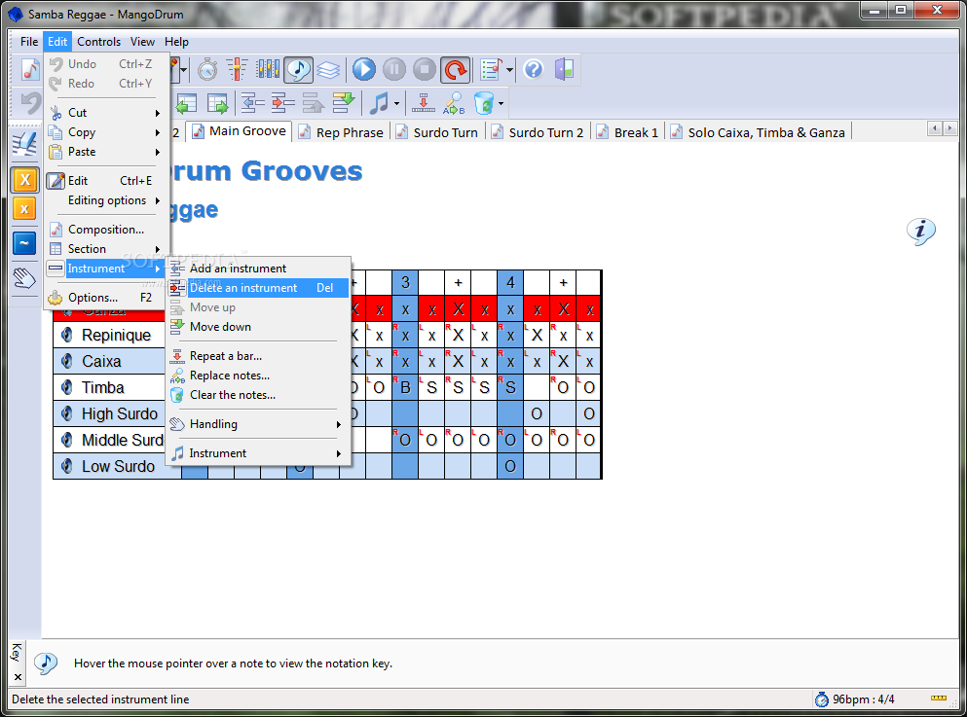Toggle the large X accent note button
967x717 pixels.
(24, 180)
